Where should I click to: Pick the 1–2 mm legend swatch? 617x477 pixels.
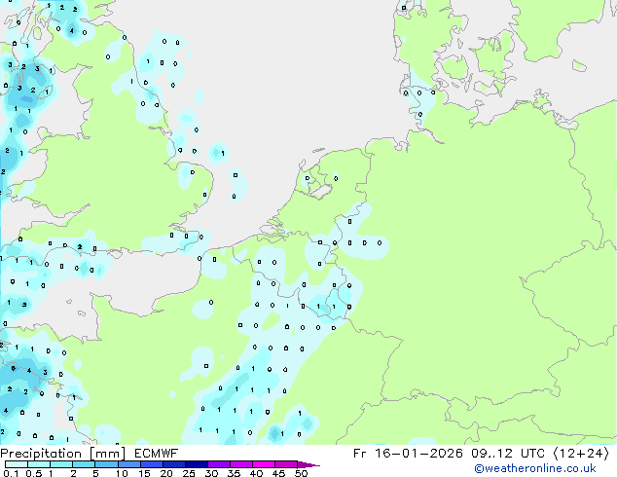[61, 464]
